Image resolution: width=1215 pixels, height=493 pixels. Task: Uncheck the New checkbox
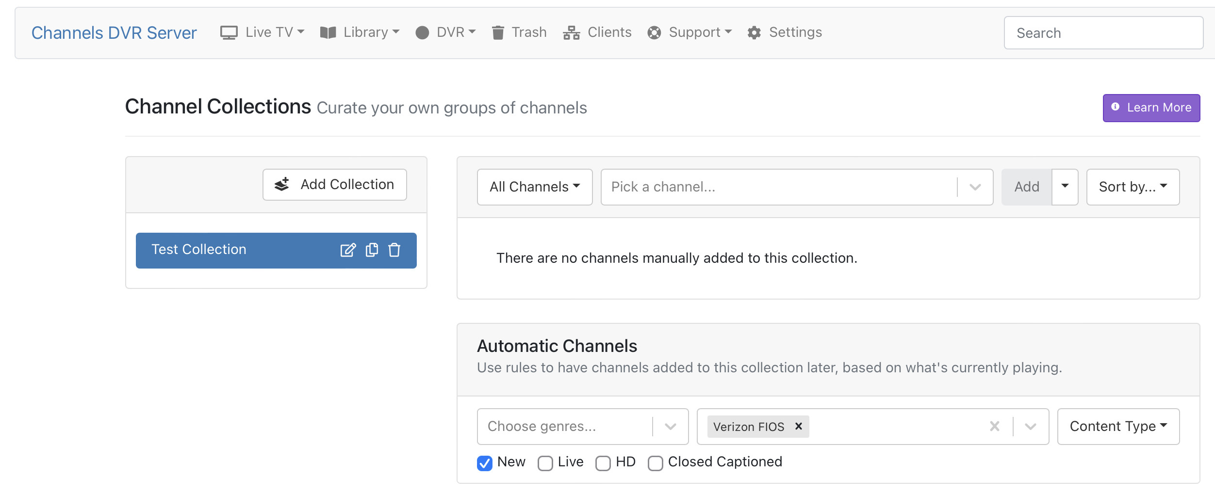click(x=485, y=463)
